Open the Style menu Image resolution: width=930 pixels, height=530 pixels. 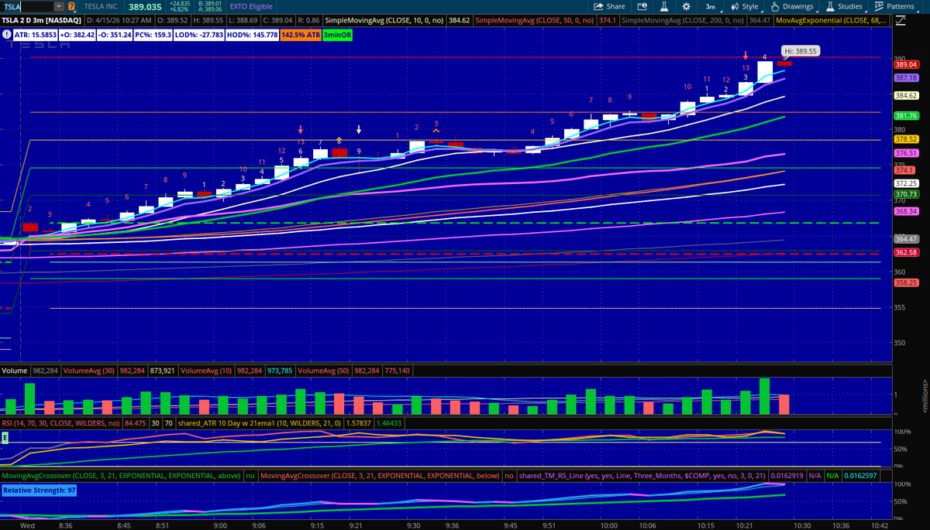[x=744, y=6]
